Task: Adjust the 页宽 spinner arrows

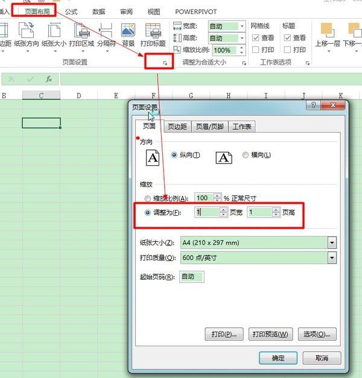Action: 223,212
